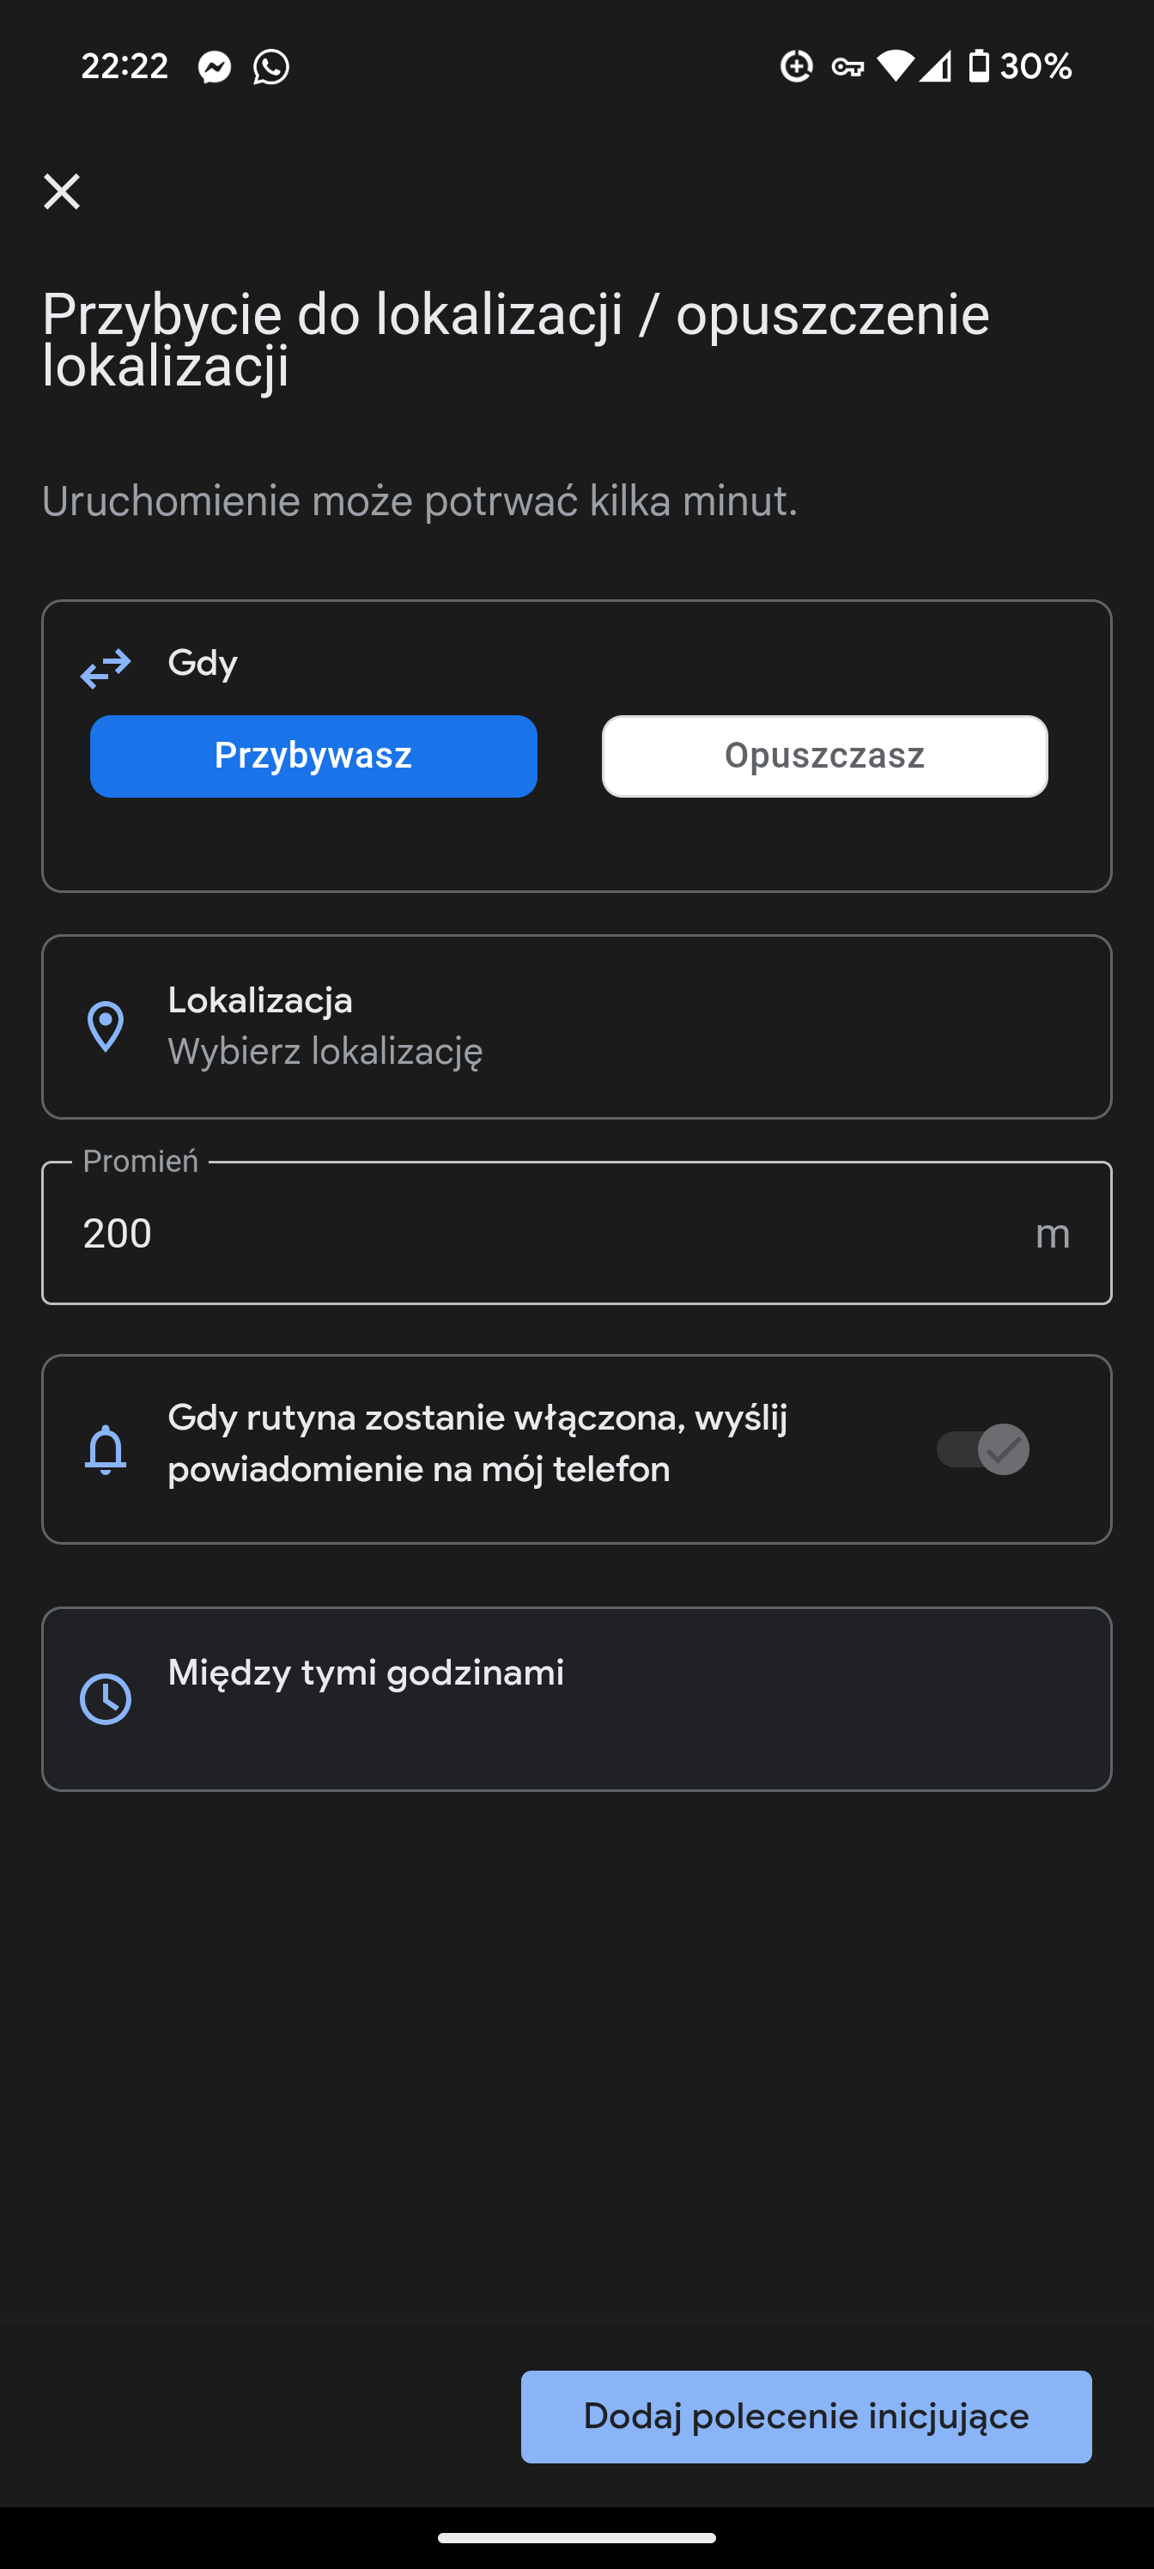Tap the WhatsApp notification icon in status bar

271,67
